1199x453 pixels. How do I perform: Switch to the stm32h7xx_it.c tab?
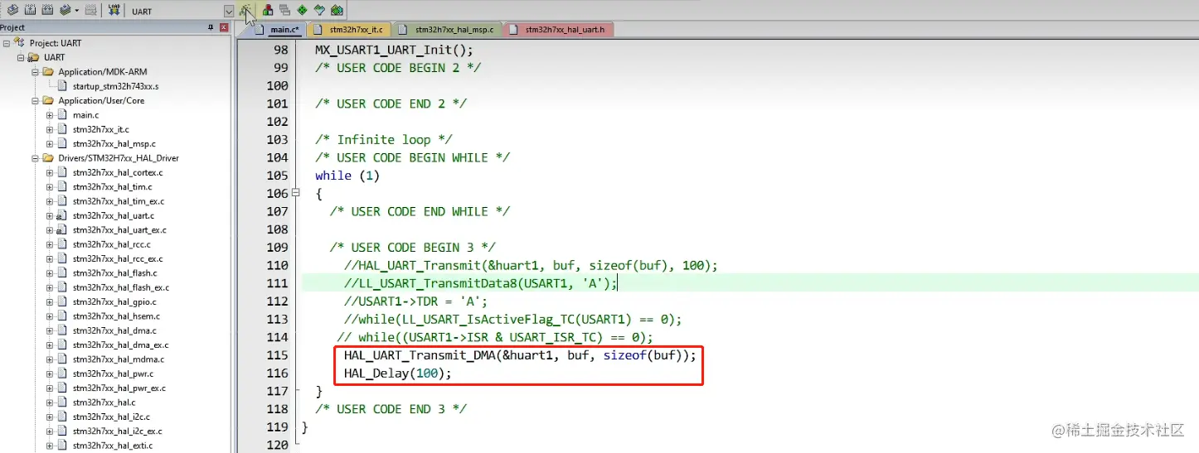tap(349, 30)
